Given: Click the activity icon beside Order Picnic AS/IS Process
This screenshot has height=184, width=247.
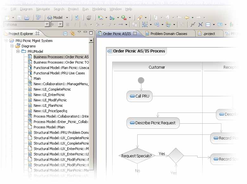Looking at the screenshot, I should (x=110, y=51).
